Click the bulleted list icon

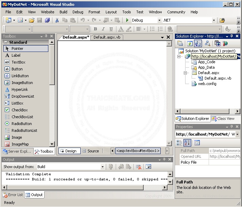pos(152,29)
